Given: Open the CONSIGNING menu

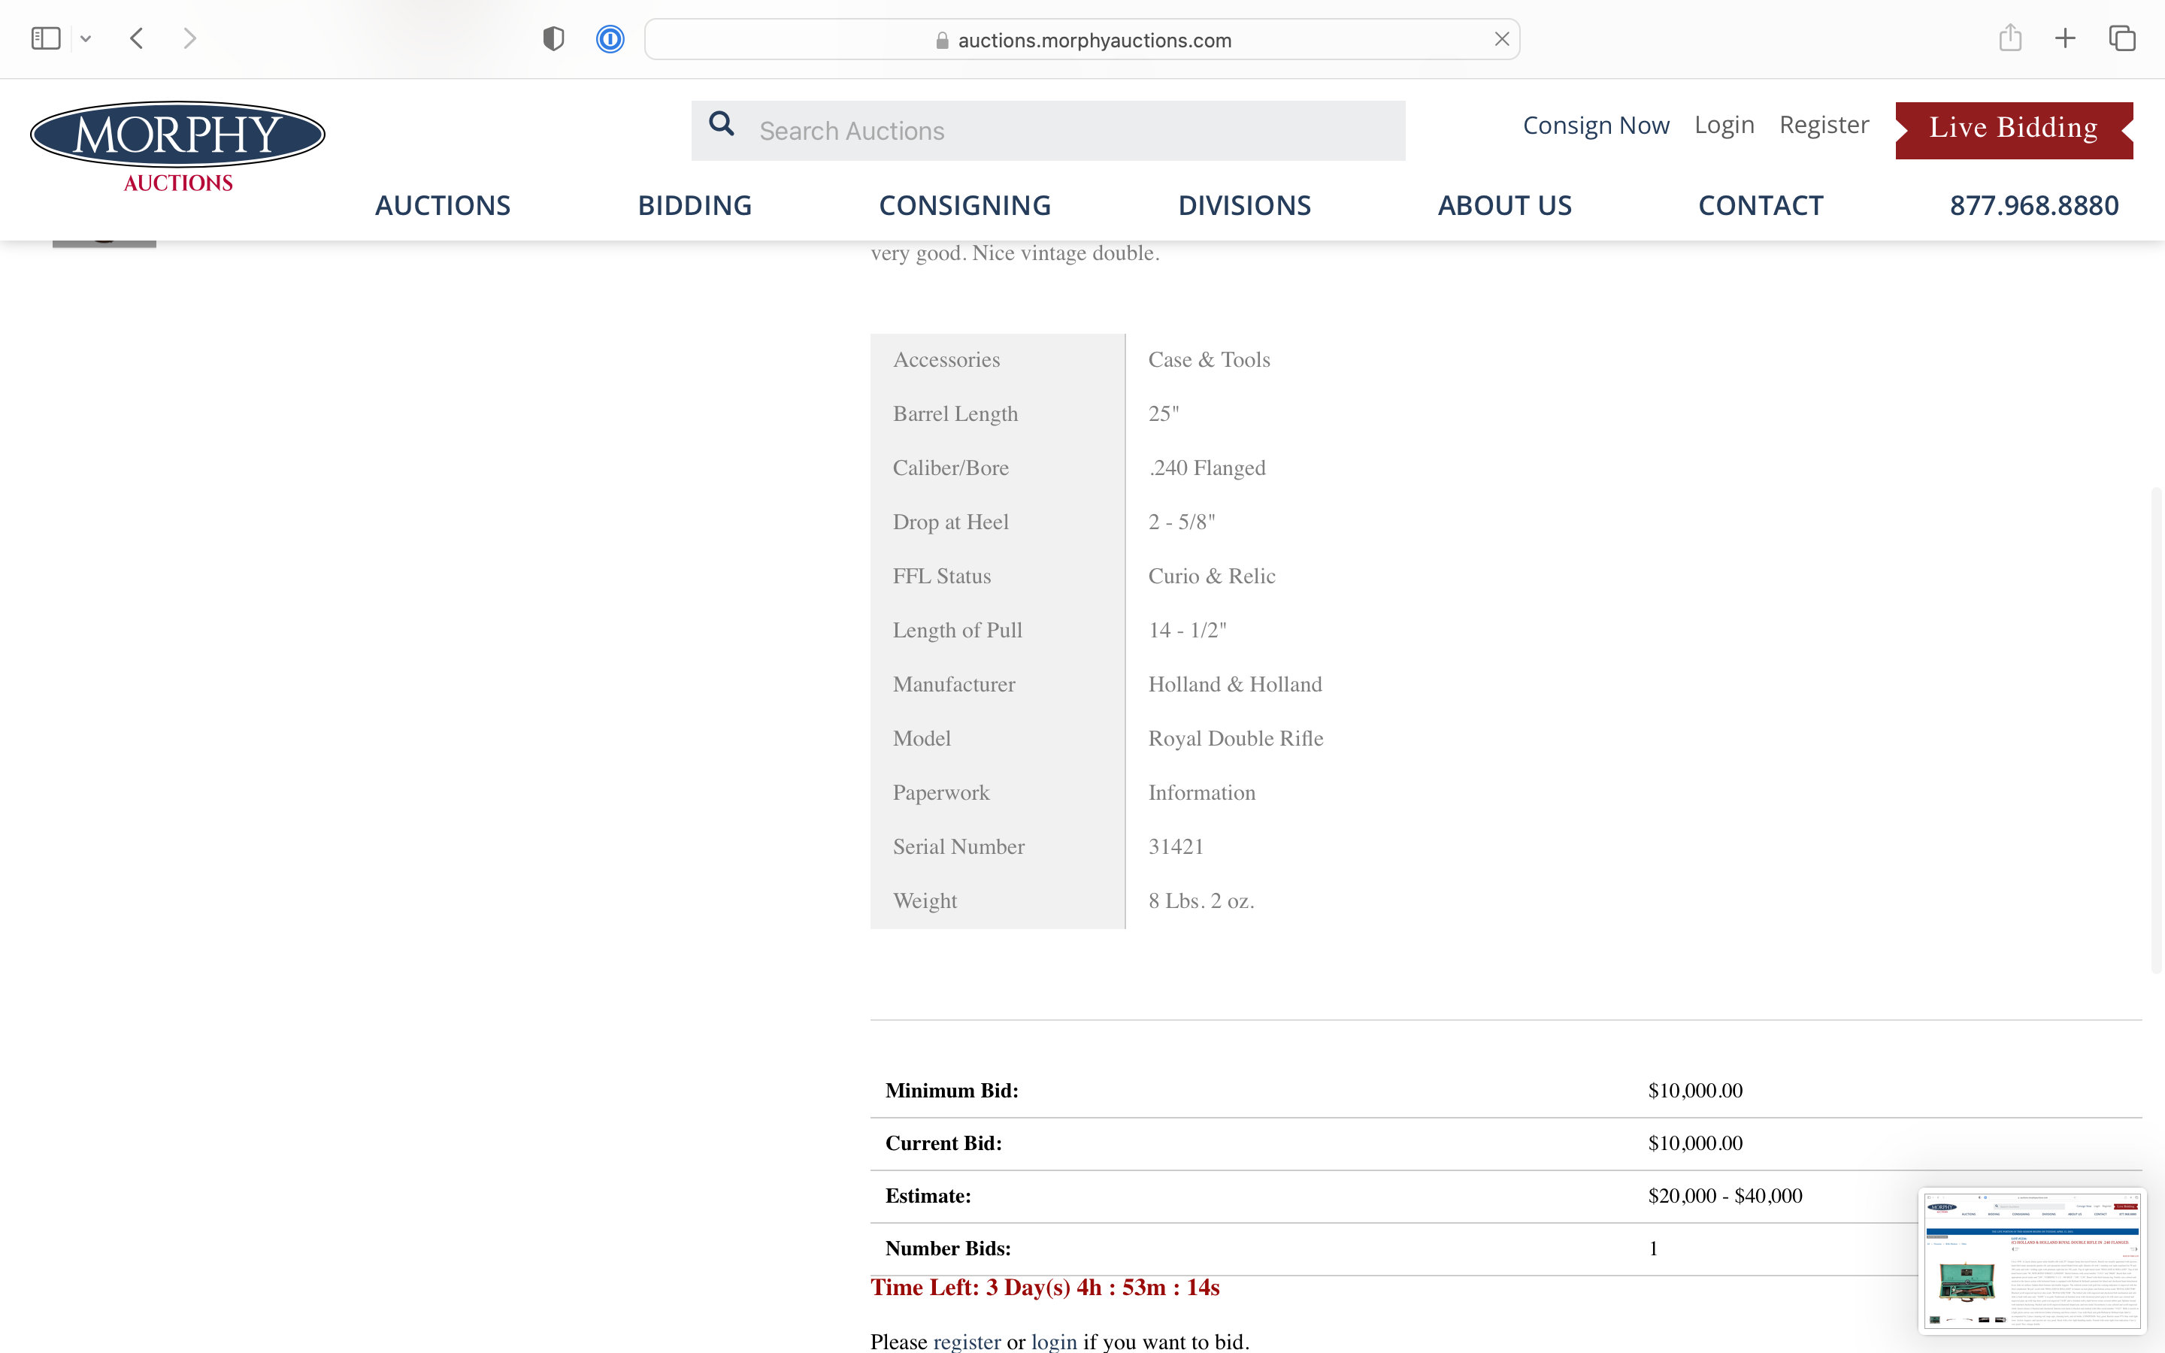Looking at the screenshot, I should [x=964, y=205].
